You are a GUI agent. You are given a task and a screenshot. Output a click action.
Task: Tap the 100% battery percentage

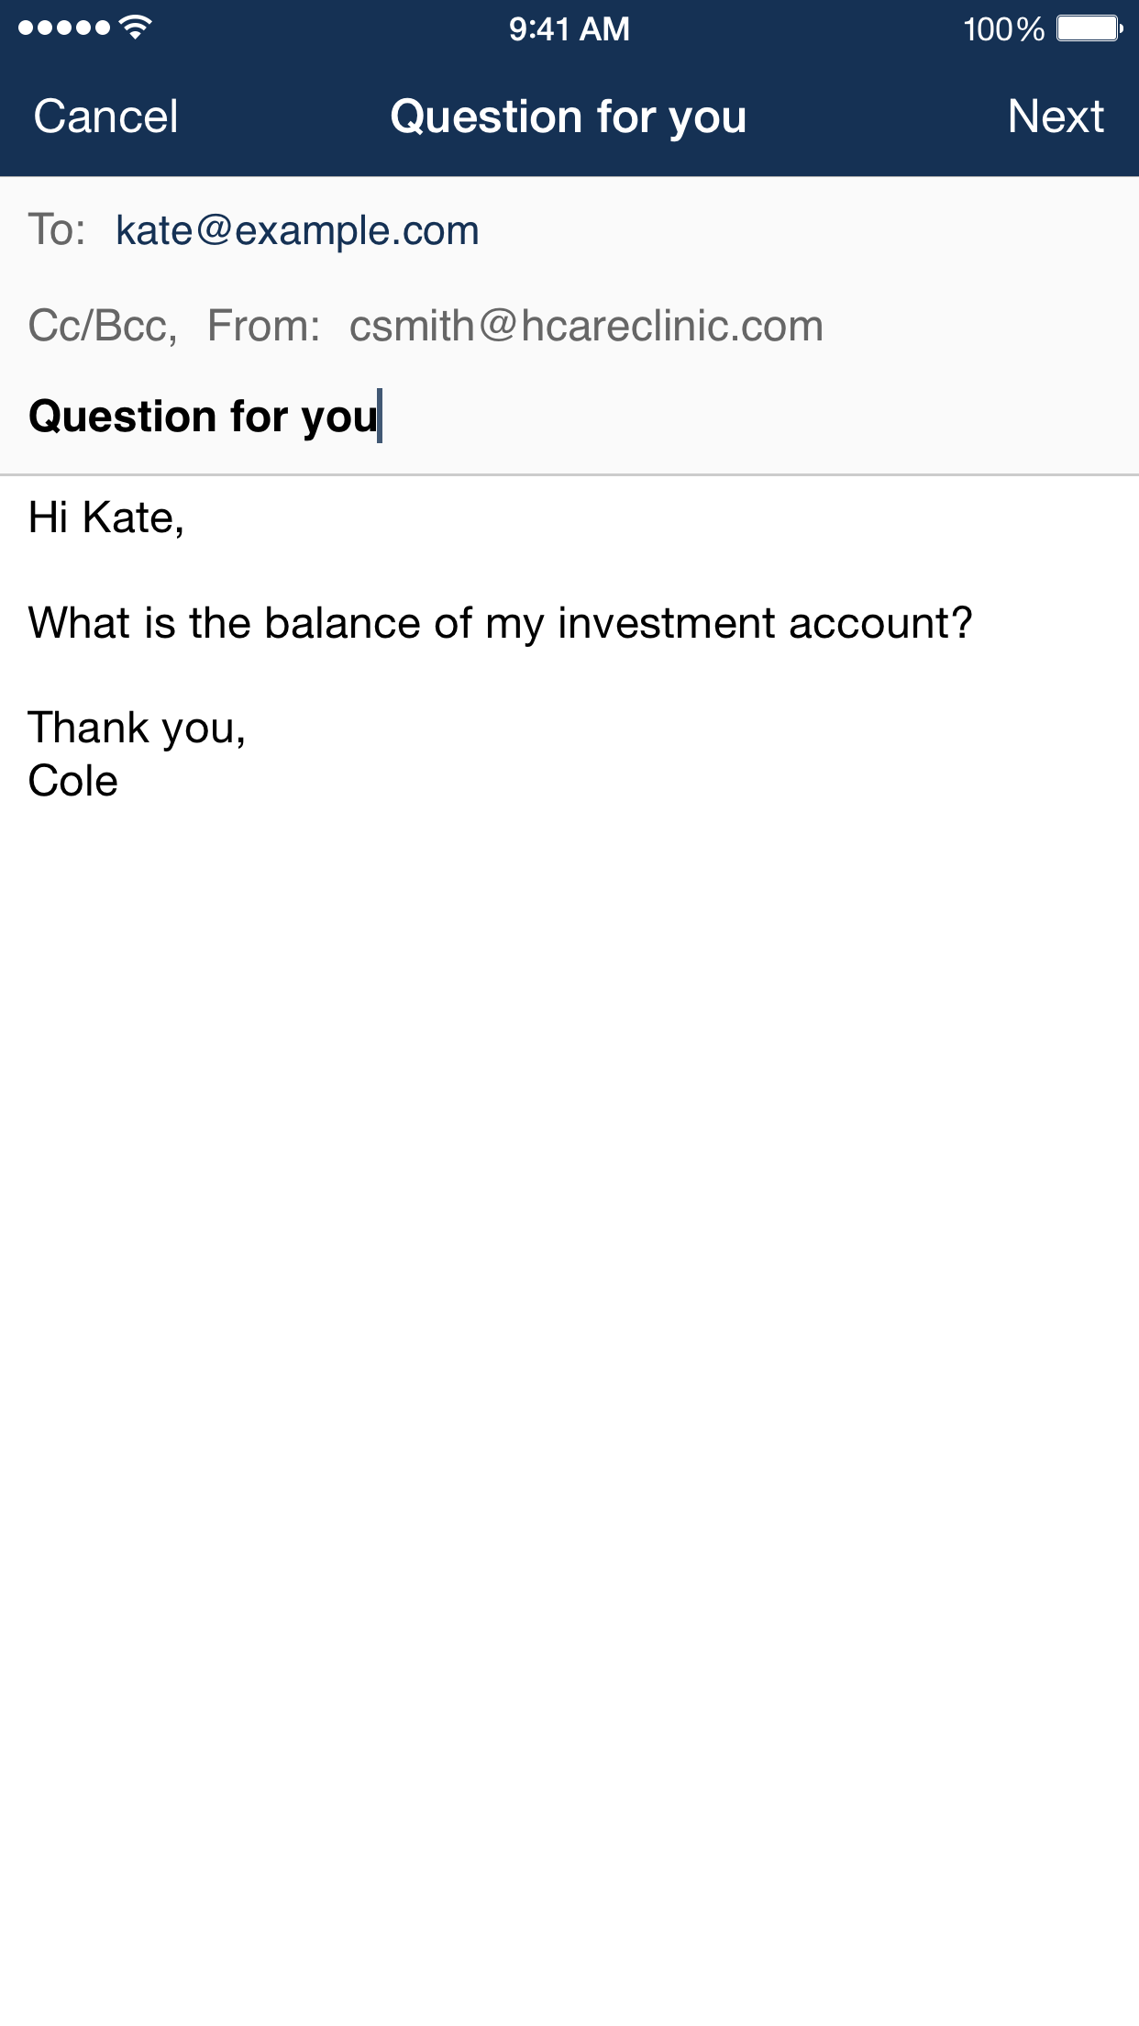coord(1003,29)
